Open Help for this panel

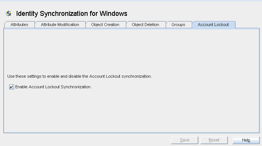pos(246,140)
